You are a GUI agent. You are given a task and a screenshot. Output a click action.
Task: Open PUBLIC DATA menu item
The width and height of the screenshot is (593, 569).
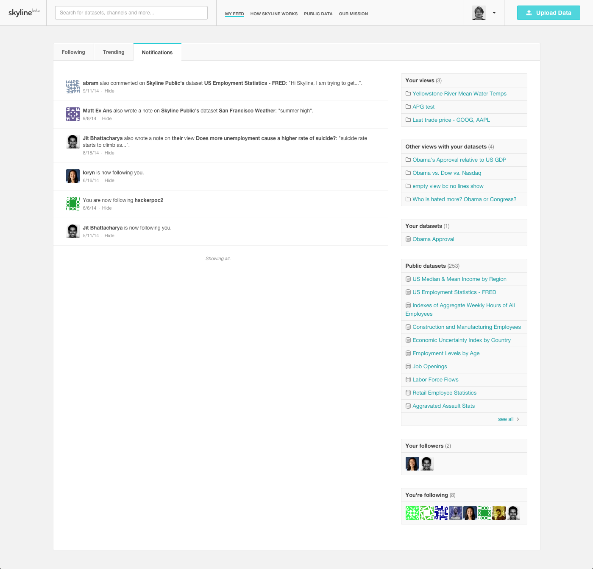pyautogui.click(x=318, y=14)
